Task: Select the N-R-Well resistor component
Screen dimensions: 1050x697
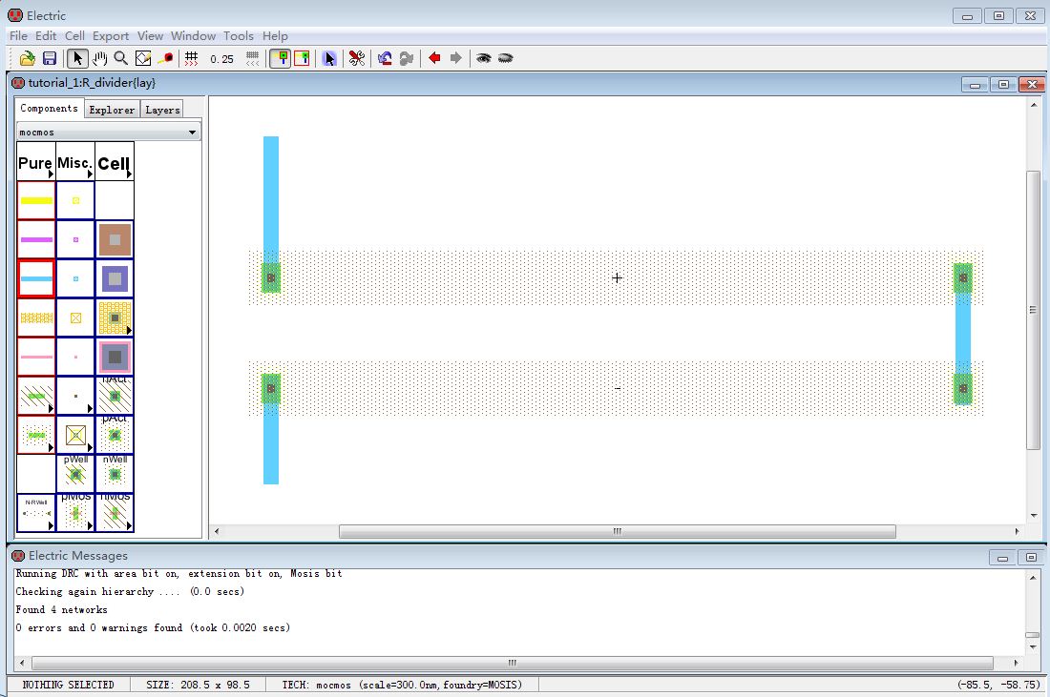Action: (x=36, y=513)
